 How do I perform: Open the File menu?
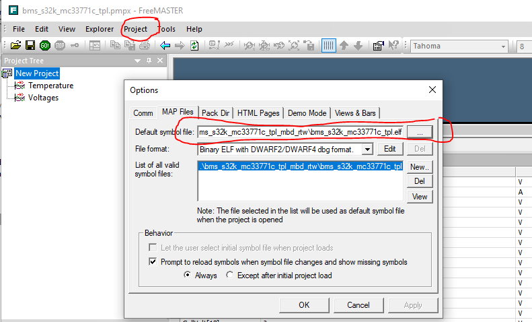pyautogui.click(x=19, y=29)
